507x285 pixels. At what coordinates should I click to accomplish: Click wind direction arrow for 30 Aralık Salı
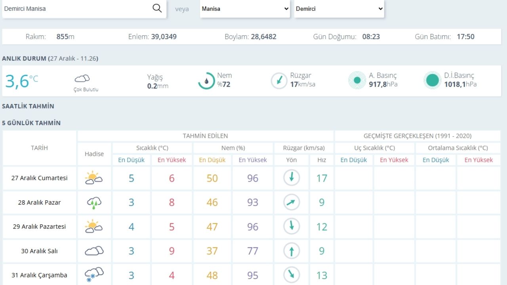(x=292, y=251)
